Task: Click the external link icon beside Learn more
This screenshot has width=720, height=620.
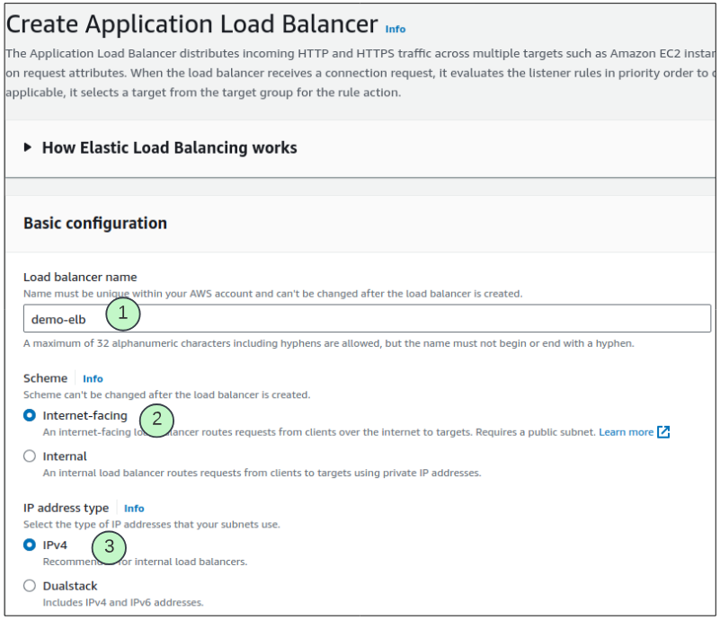Action: (663, 432)
